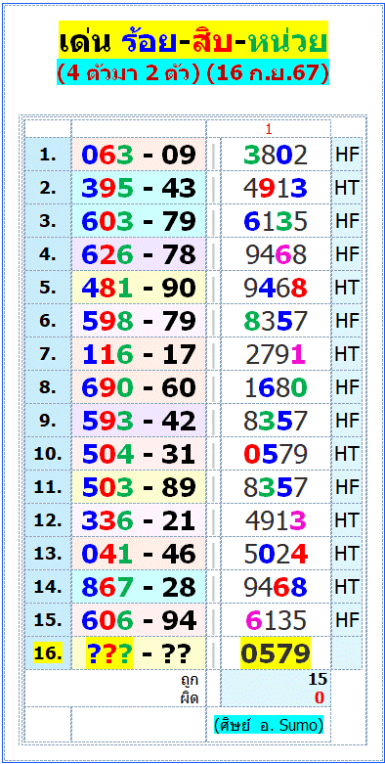Click row 1 result '063 - 09'

point(139,155)
